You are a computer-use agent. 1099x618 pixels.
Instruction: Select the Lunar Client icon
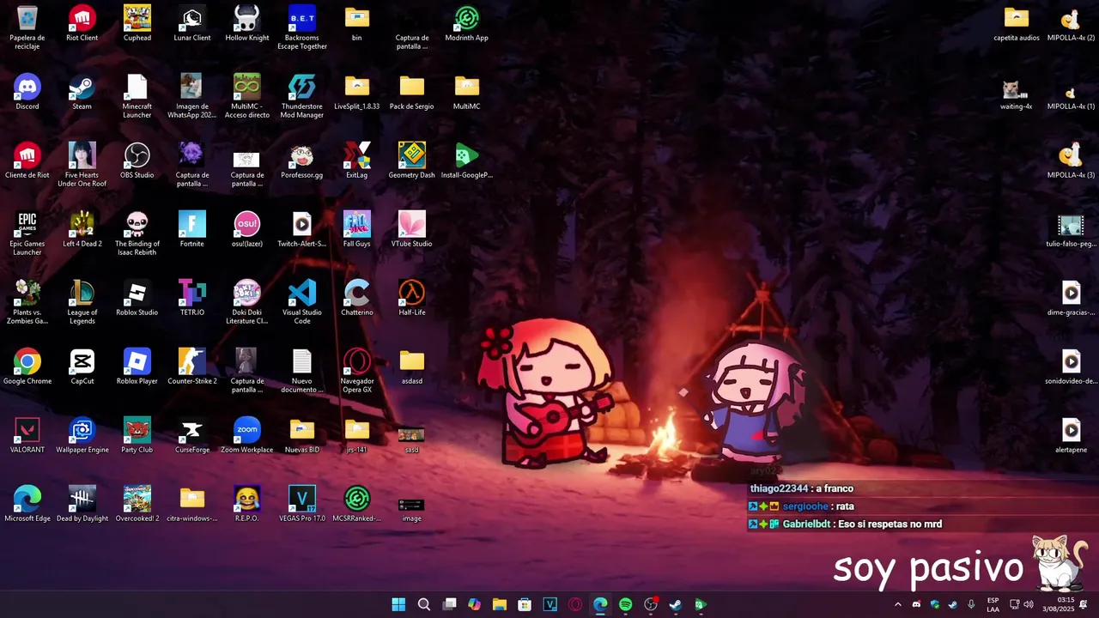(192, 23)
